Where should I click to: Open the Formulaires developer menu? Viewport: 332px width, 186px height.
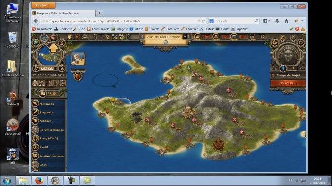pyautogui.click(x=98, y=29)
